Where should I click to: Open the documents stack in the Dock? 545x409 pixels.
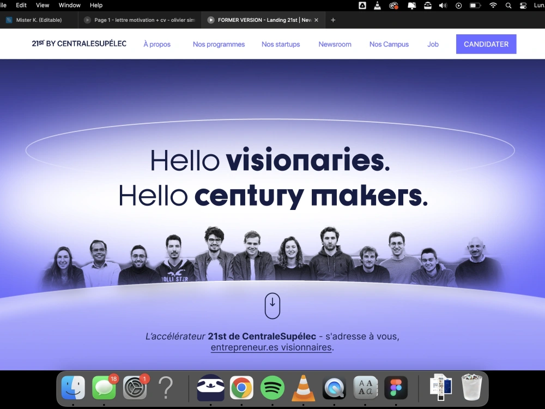[441, 387]
